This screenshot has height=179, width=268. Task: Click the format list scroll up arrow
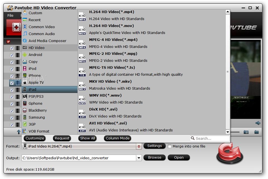point(228,12)
